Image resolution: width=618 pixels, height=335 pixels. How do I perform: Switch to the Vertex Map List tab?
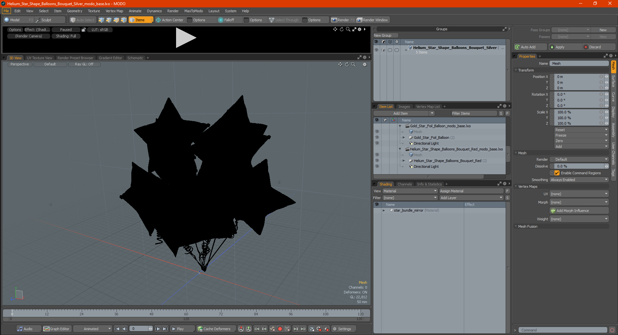[428, 107]
